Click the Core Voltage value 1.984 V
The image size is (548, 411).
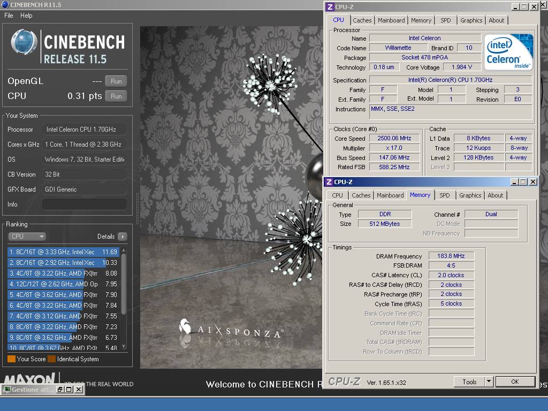tap(462, 67)
